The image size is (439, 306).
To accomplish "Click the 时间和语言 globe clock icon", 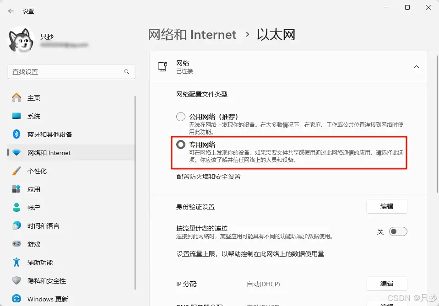I will click(x=16, y=225).
